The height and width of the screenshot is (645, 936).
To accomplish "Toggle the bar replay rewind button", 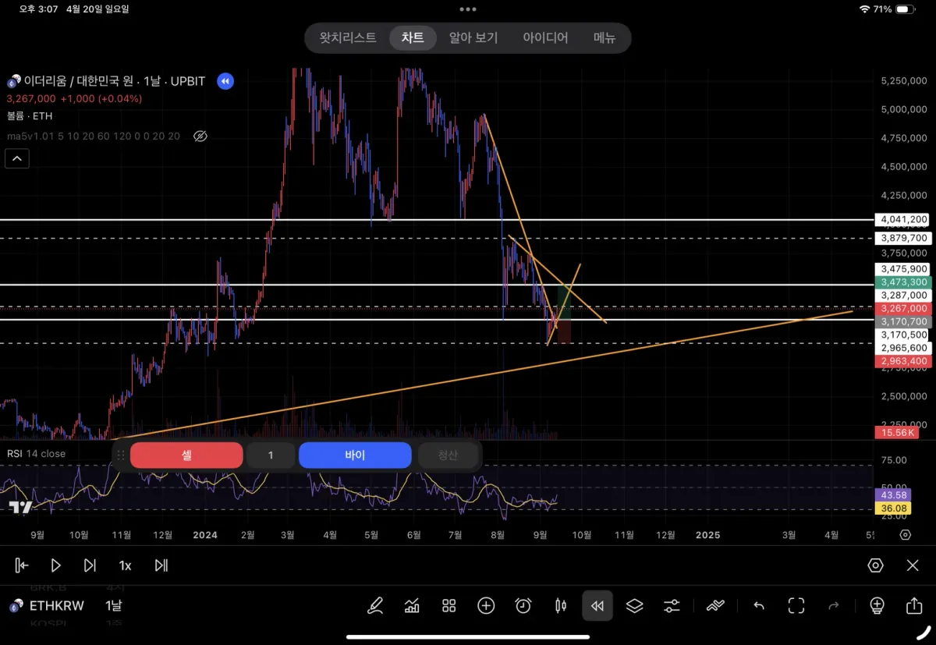I will click(x=597, y=605).
